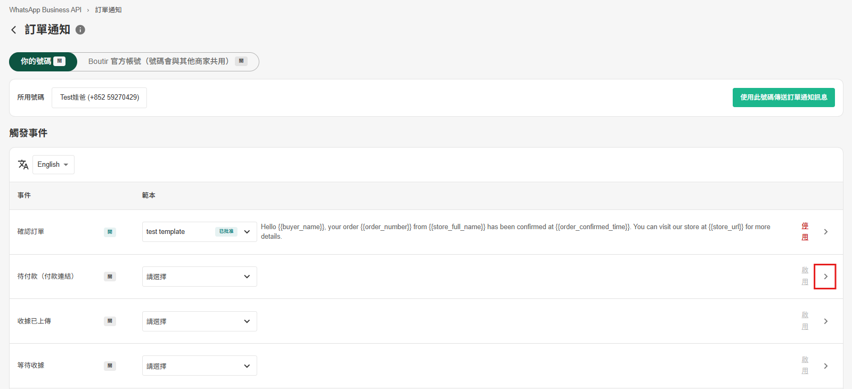Screen dimensions: 852x389
Task: Click 使用此號碼傳送訂單通知訊息 button
Action: [x=784, y=98]
